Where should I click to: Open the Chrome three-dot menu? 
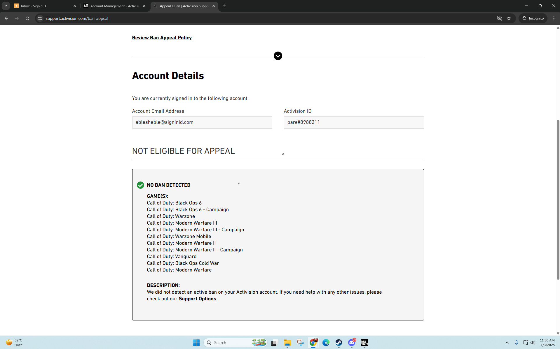coord(554,18)
